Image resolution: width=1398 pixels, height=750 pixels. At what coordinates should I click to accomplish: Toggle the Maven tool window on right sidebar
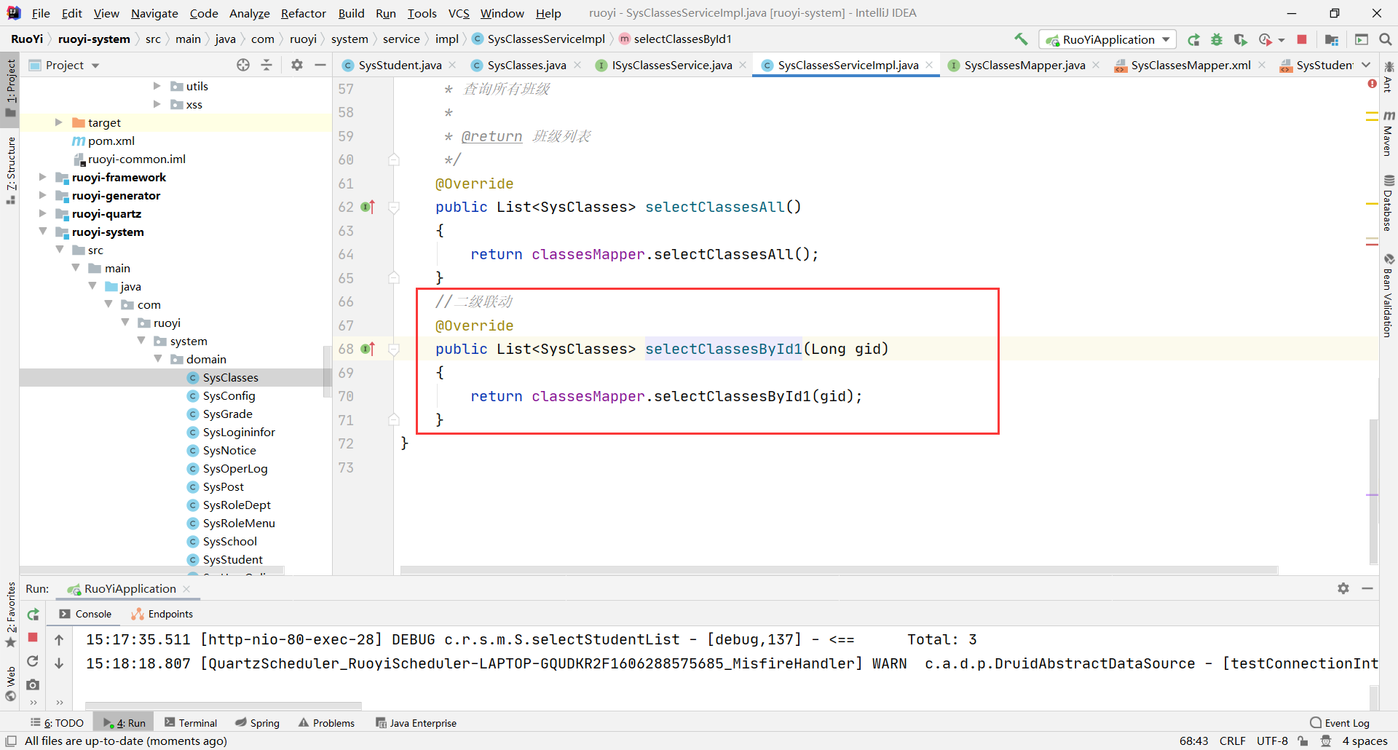point(1389,135)
